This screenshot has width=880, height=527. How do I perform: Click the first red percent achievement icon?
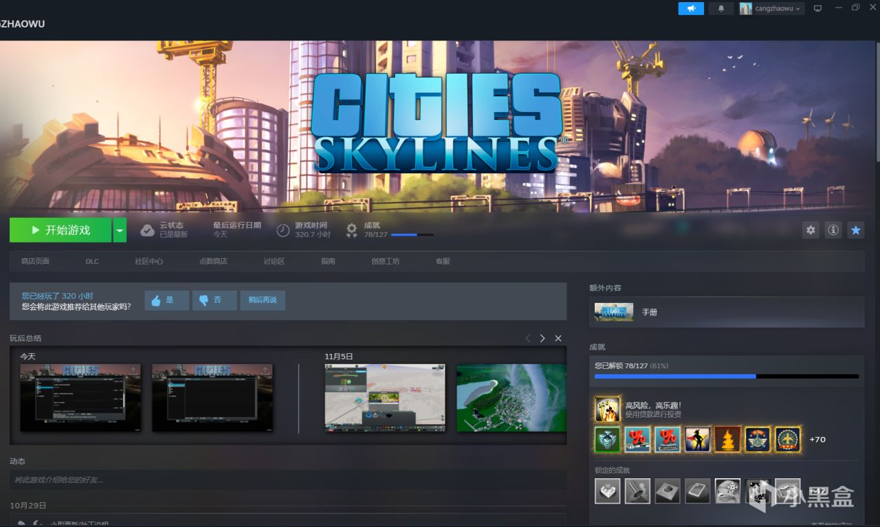[x=637, y=439]
